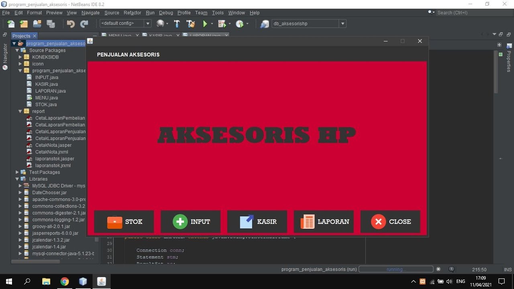
Task: Click the STOK briefcase icon
Action: tap(114, 222)
